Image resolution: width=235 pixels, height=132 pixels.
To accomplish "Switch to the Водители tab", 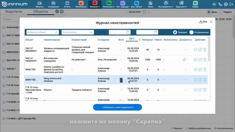I will (x=14, y=11).
